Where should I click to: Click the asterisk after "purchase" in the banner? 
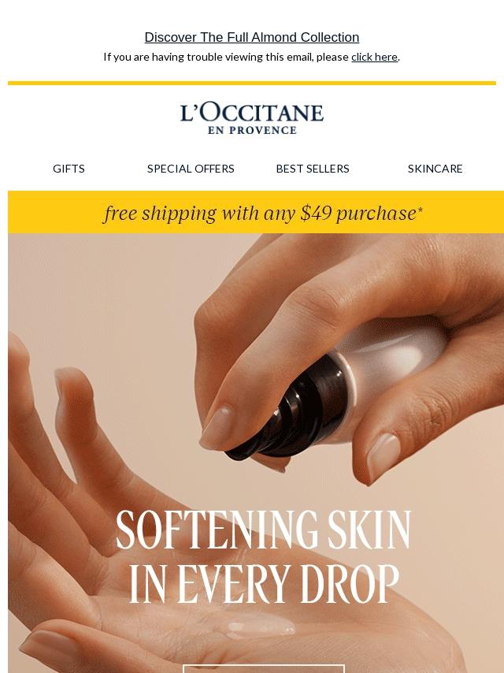point(420,210)
